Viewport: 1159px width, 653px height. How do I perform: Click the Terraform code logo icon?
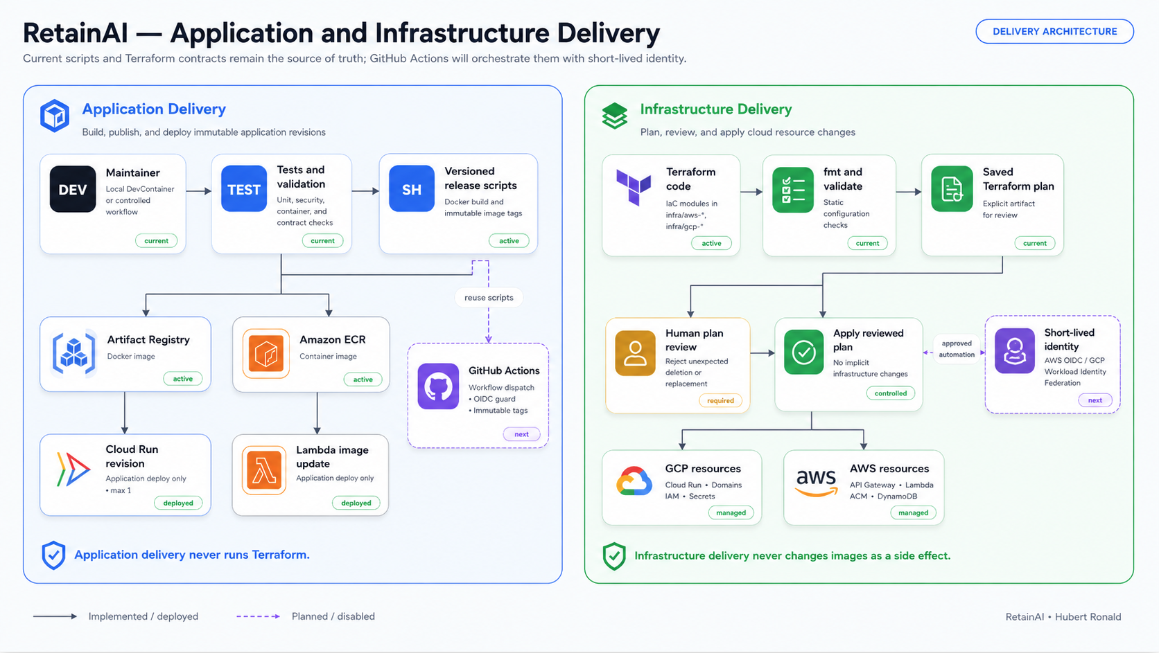tap(634, 188)
